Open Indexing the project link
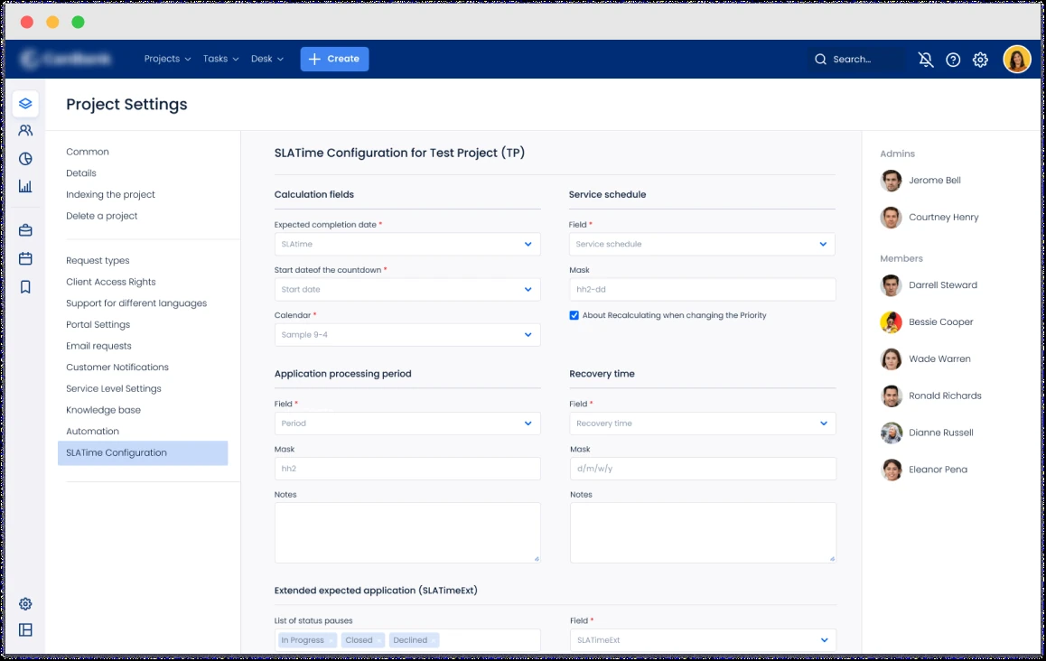 tap(110, 195)
